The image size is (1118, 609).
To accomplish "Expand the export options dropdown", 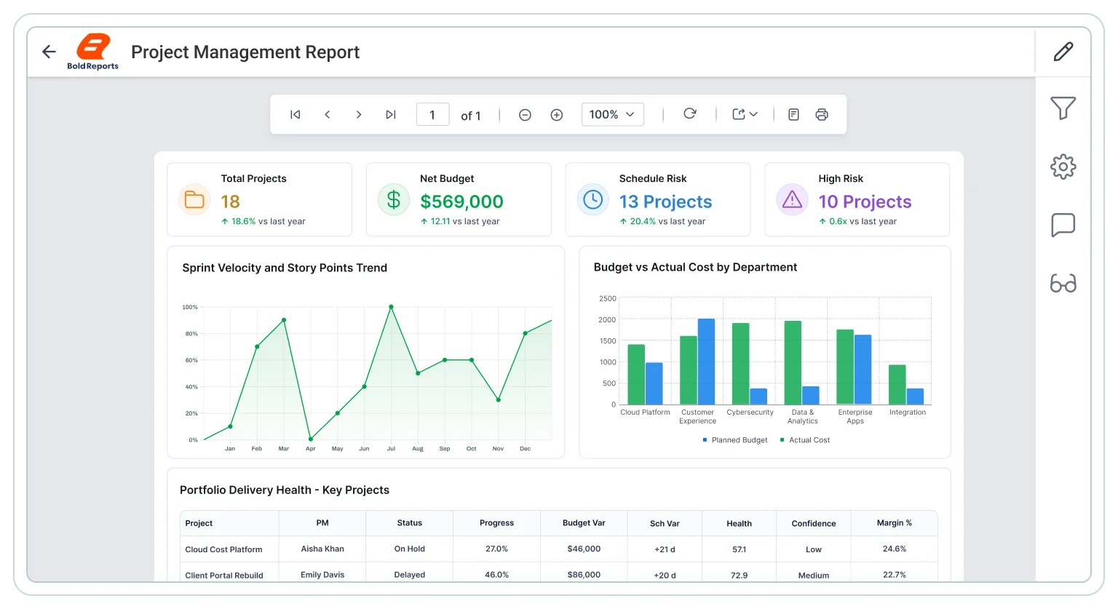I will [745, 114].
